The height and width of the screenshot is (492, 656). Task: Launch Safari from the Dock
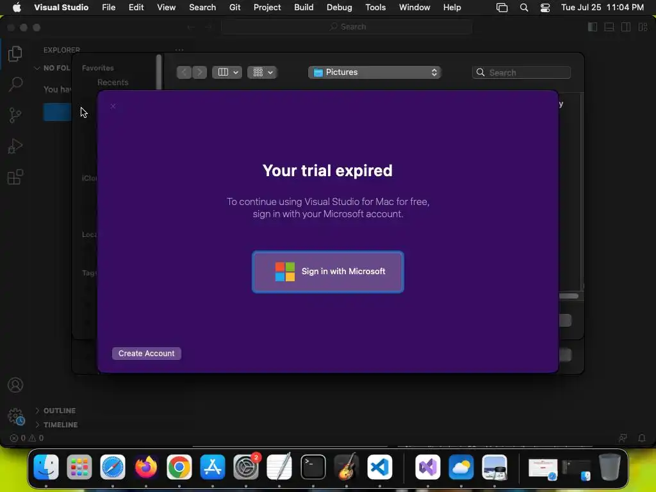(x=113, y=467)
